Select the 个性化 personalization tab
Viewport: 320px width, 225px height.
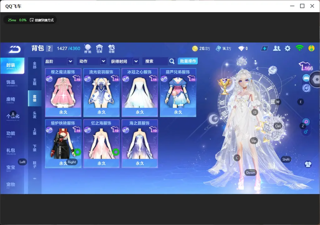(x=12, y=117)
